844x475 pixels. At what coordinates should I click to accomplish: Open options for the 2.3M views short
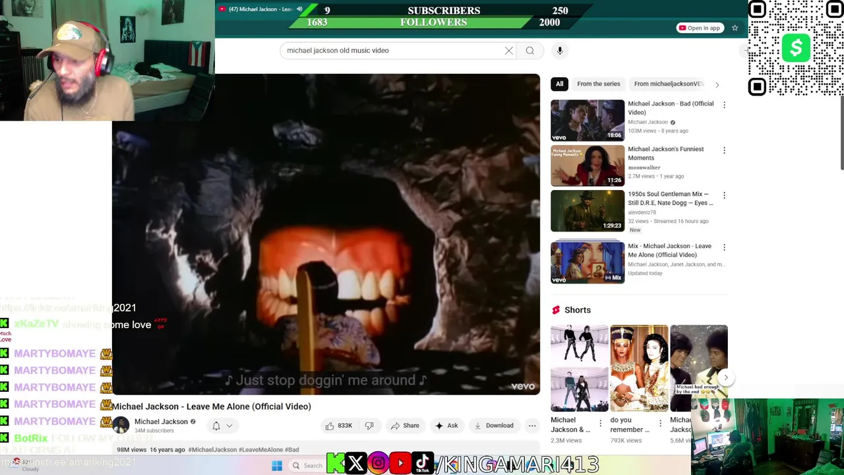pyautogui.click(x=600, y=423)
